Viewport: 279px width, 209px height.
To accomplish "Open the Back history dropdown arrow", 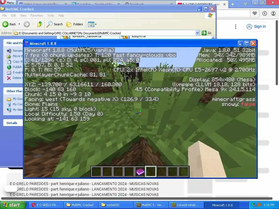I will pyautogui.click(x=19, y=24).
